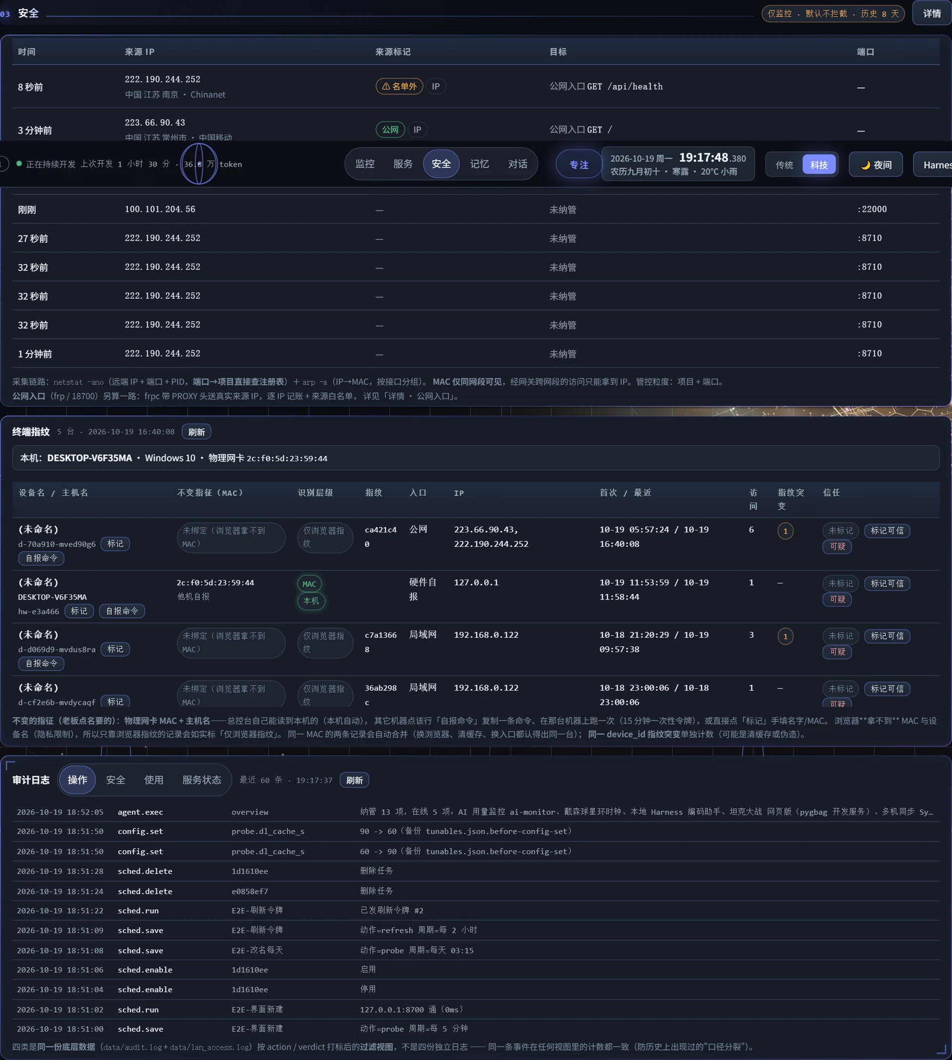This screenshot has width=952, height=1060.
Task: Switch audit log to 安全 tab
Action: pos(116,780)
